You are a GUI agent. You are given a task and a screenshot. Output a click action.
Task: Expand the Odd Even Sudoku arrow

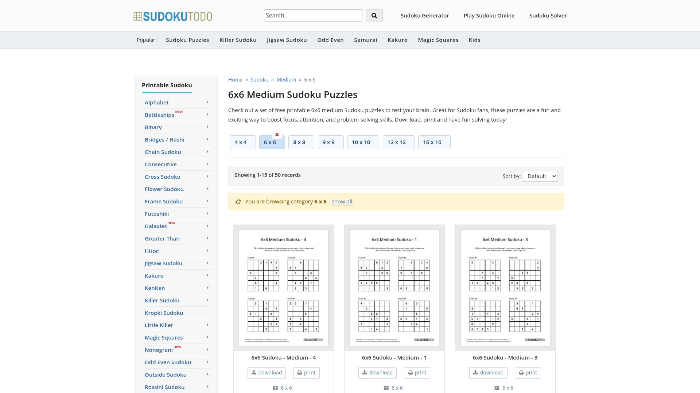207,362
